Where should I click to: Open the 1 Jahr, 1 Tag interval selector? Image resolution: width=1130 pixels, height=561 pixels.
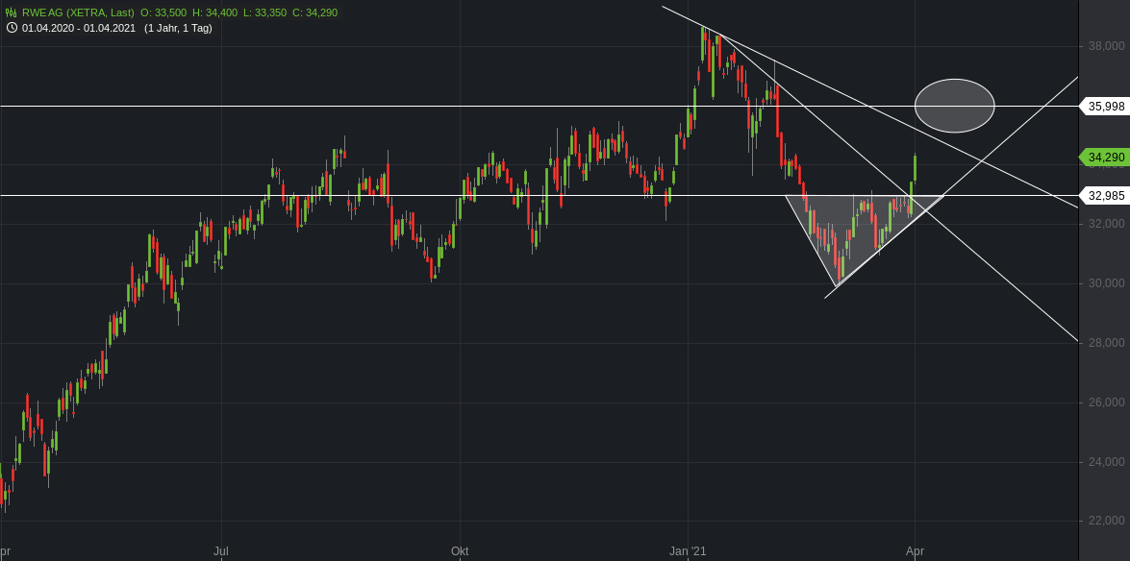(178, 28)
